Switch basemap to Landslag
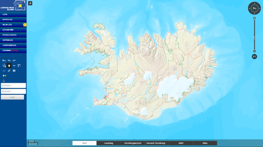The image size is (263, 147). tap(108, 143)
